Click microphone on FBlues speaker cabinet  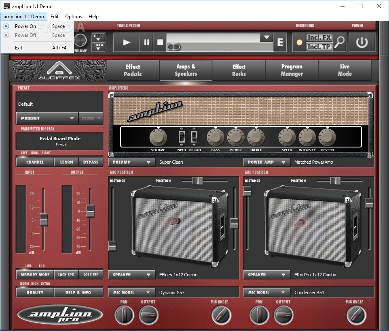click(x=175, y=221)
